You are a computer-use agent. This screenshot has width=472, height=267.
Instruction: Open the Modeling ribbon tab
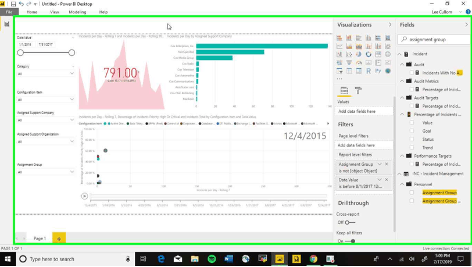pyautogui.click(x=77, y=12)
